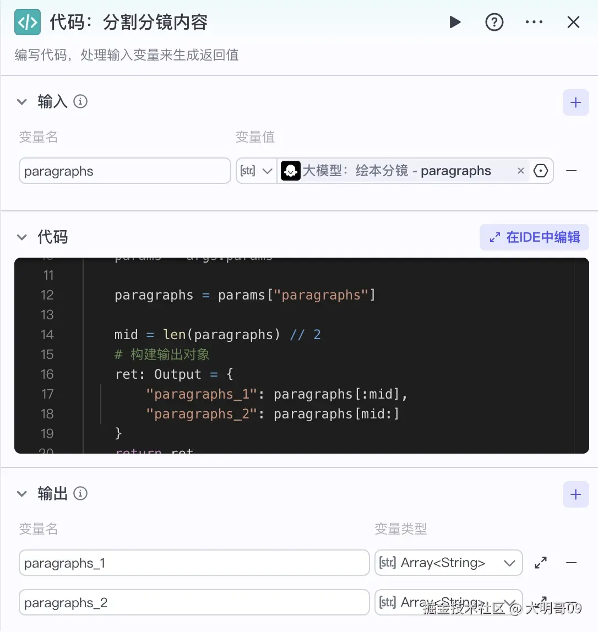Show info tooltip next to 输入

tap(80, 101)
